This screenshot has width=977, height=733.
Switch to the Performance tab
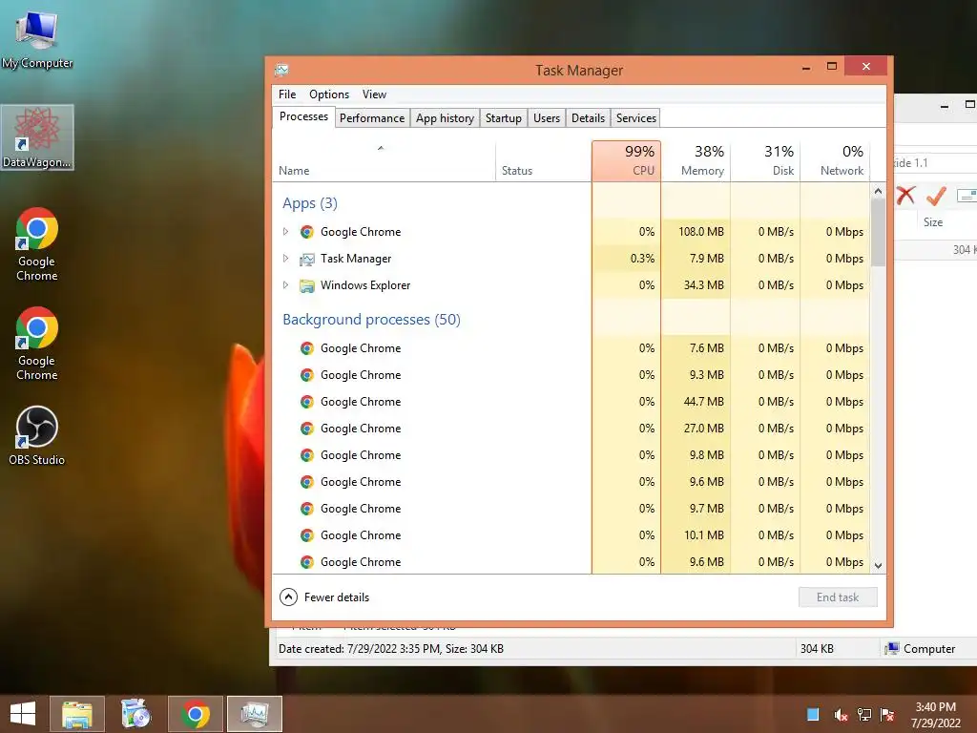pos(372,117)
